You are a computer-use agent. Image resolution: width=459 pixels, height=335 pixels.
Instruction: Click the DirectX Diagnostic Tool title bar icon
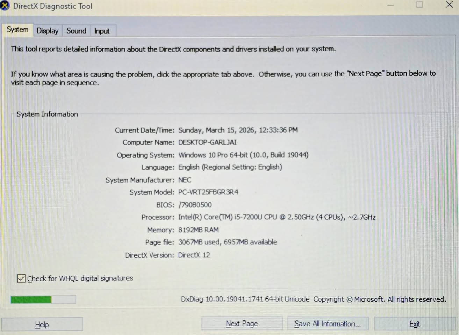(5, 6)
